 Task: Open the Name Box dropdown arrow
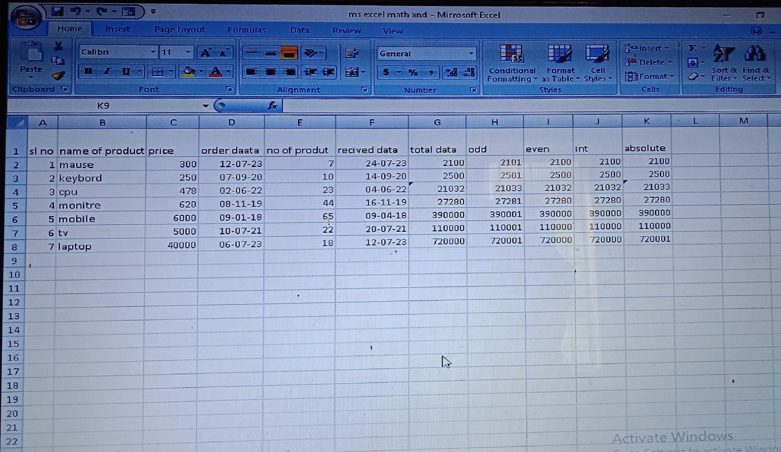pos(205,106)
